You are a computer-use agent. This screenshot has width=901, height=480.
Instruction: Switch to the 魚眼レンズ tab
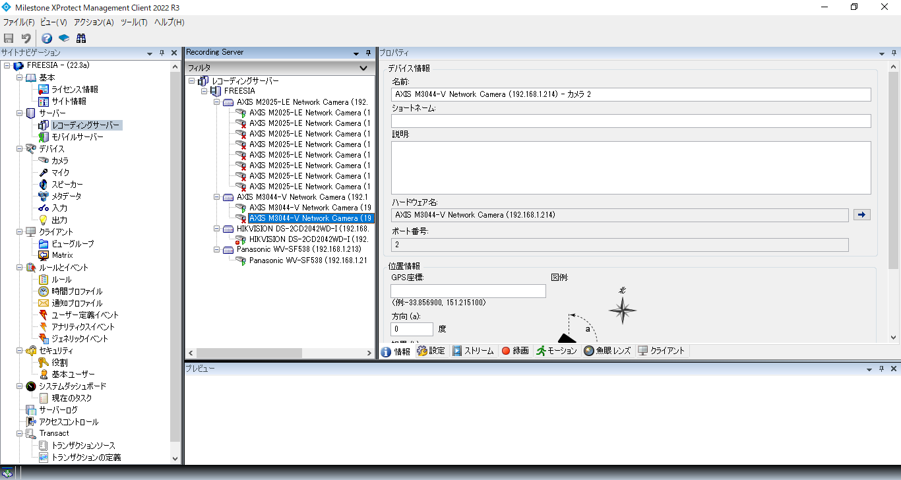tap(607, 351)
